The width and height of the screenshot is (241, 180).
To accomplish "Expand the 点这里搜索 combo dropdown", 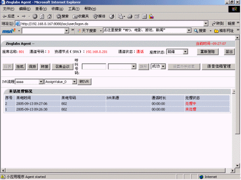I will pos(189,30).
